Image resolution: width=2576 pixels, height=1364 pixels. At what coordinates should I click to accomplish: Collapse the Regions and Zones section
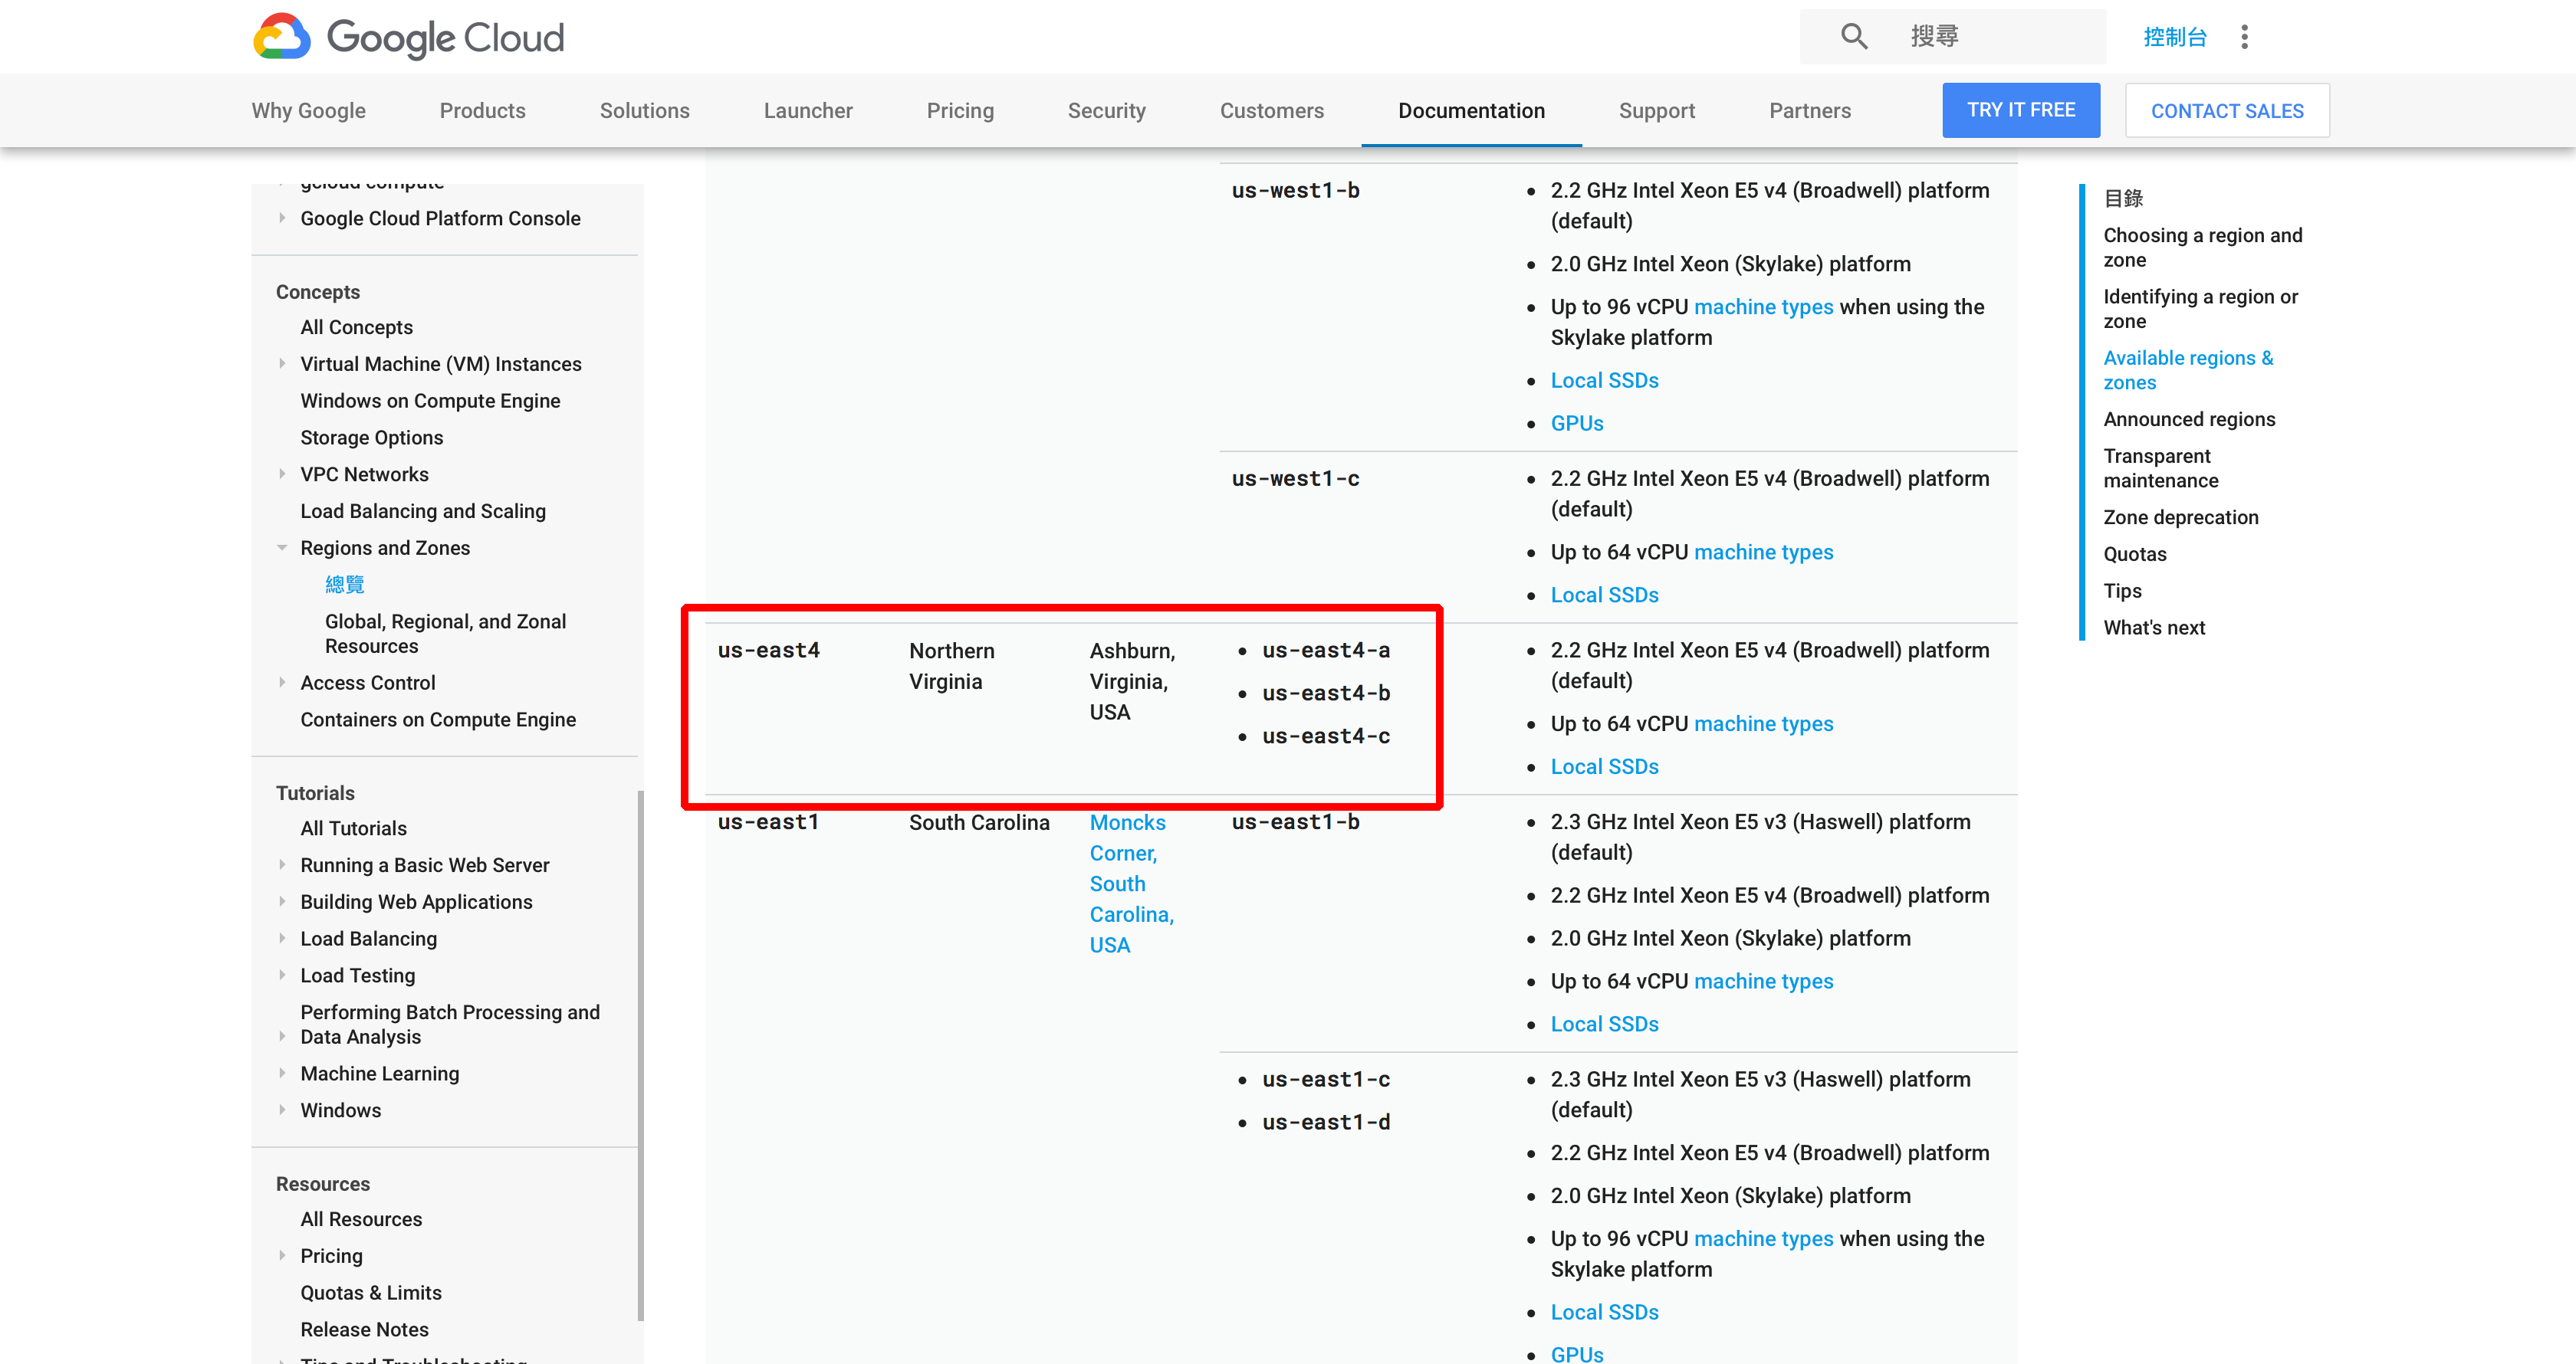[x=282, y=548]
